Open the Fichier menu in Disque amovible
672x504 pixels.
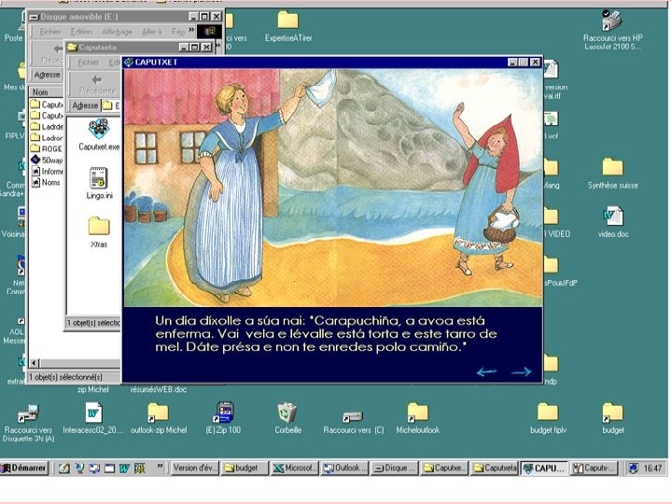(50, 32)
